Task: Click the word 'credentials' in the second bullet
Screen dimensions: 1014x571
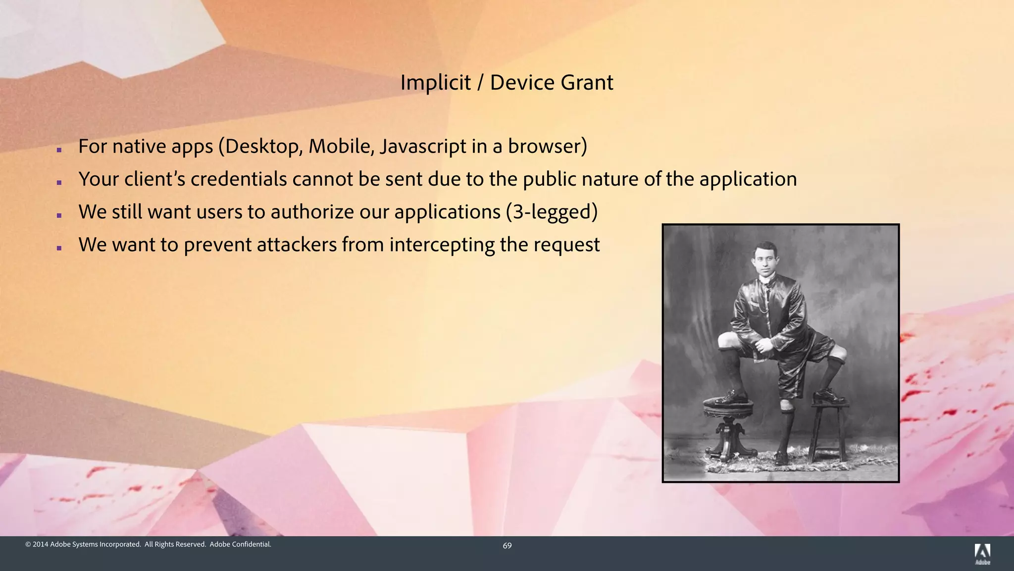Action: 238,179
